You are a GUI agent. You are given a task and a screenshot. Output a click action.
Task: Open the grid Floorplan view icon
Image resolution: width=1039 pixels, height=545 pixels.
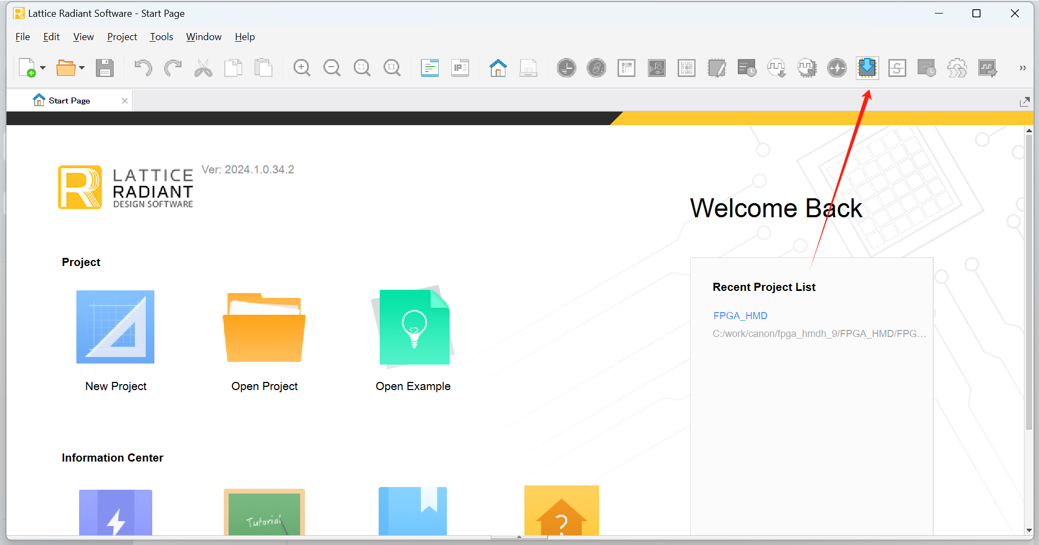click(x=687, y=68)
